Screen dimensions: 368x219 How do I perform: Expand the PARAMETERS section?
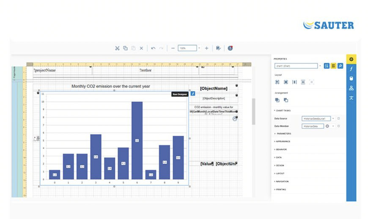(283, 134)
